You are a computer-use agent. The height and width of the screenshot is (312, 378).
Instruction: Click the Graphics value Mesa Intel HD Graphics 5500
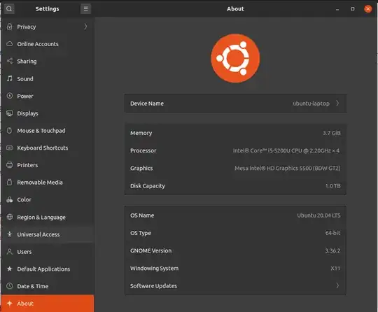click(288, 168)
